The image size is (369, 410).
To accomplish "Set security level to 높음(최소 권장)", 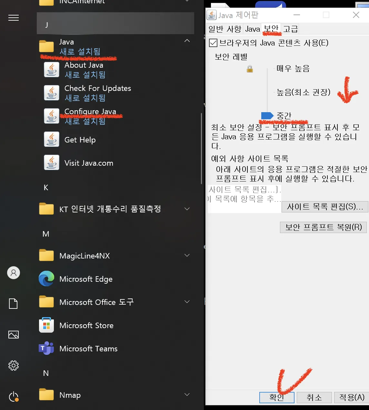I will (303, 92).
